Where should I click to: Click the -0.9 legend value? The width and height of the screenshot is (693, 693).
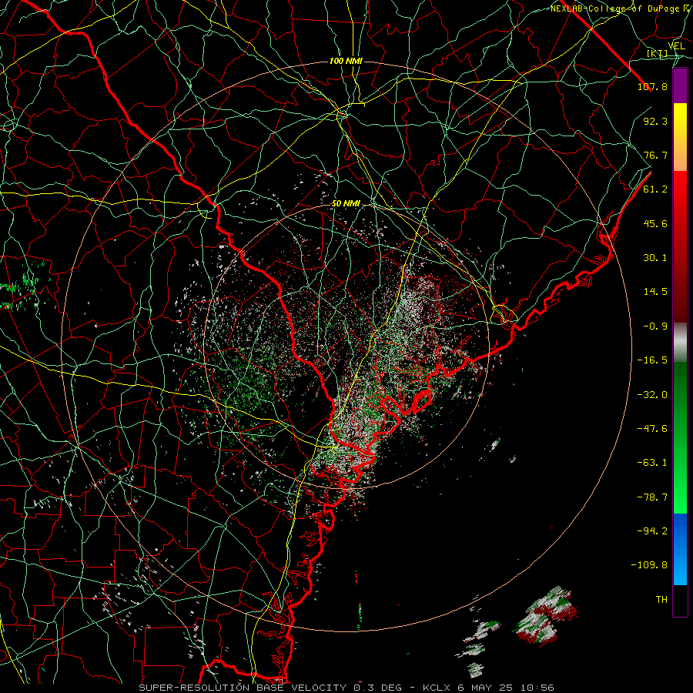click(x=655, y=326)
